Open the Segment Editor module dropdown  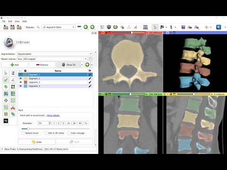tap(59, 27)
